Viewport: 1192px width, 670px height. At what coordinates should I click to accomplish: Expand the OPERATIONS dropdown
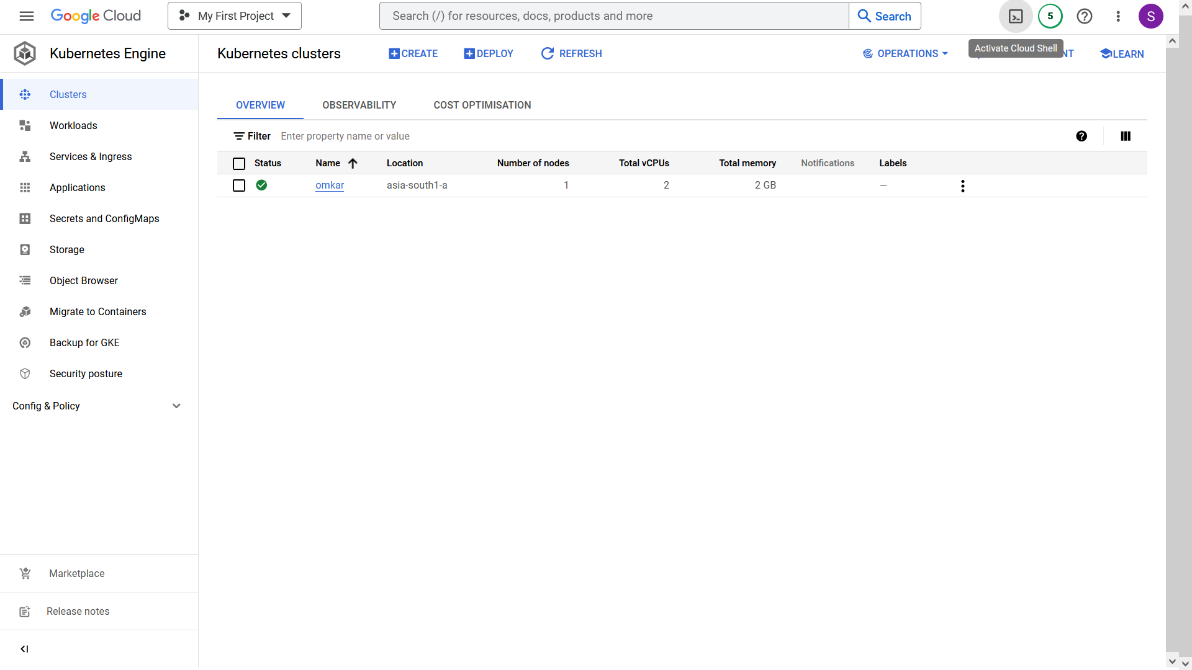(905, 53)
